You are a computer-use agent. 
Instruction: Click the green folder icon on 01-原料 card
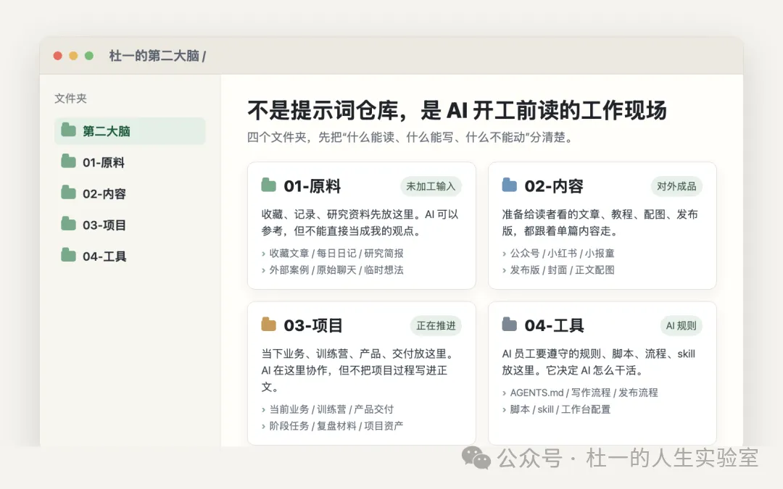pyautogui.click(x=269, y=185)
